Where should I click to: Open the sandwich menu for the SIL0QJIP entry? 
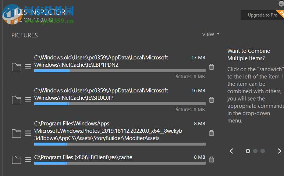click(28, 100)
